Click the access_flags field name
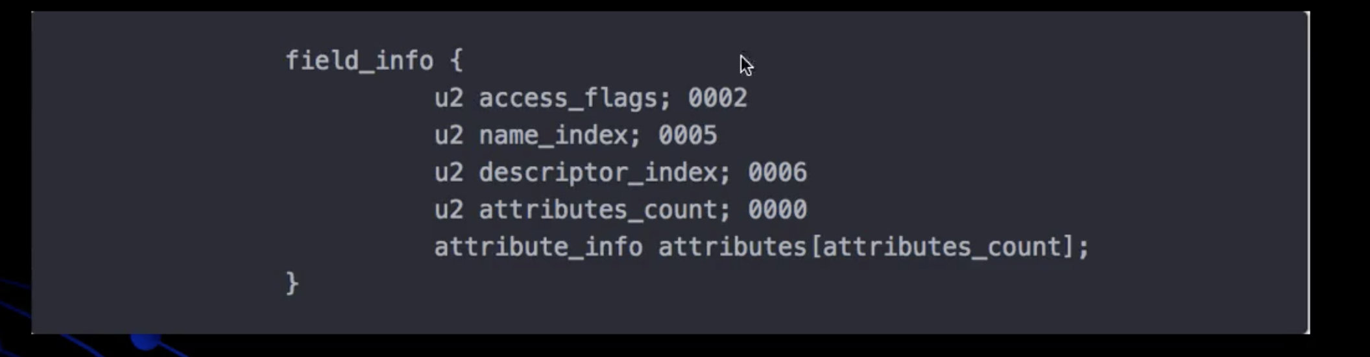The height and width of the screenshot is (357, 1370). [x=568, y=99]
